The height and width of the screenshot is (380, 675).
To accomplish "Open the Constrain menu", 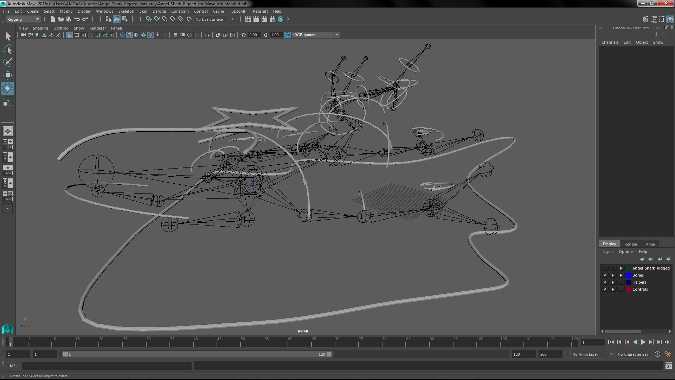I will [180, 11].
